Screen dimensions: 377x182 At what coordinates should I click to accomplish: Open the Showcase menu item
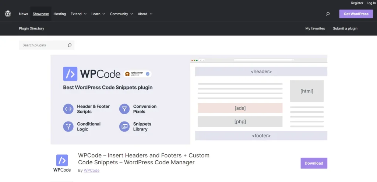coord(40,14)
